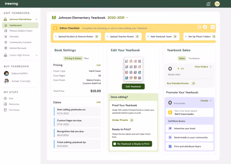Click the free book award badge icon
231x164 pixels.
pos(170,113)
